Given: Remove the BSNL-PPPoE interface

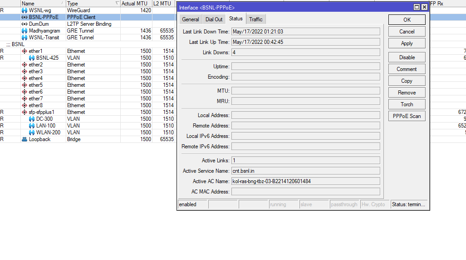Looking at the screenshot, I should click(x=407, y=93).
